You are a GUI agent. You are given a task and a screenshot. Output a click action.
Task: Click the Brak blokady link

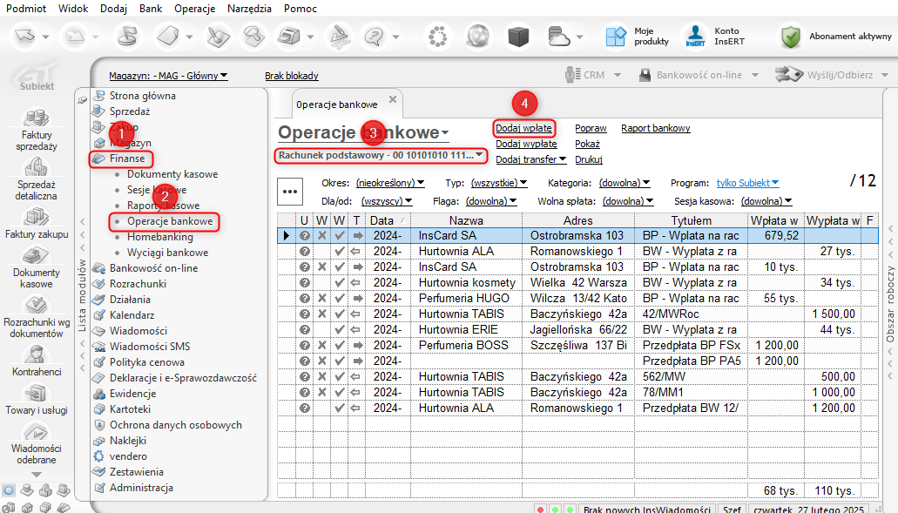point(292,76)
